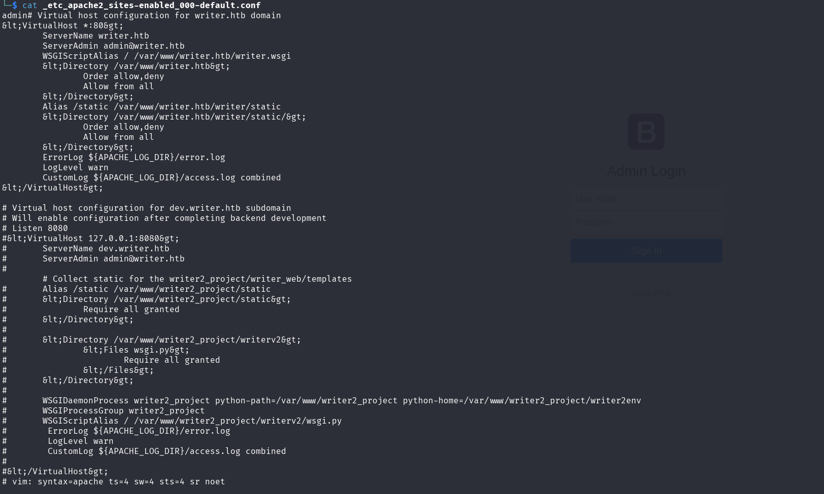Click into the Password field

click(x=646, y=222)
